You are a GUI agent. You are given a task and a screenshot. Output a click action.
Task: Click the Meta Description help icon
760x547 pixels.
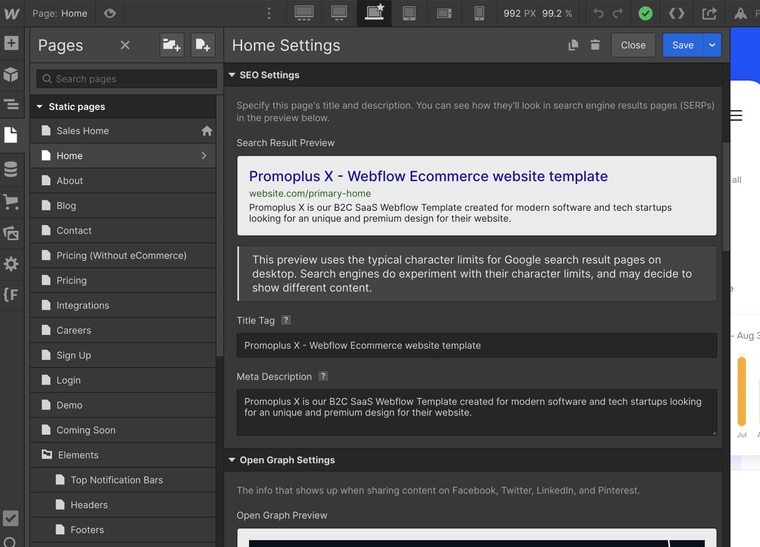[x=323, y=376]
